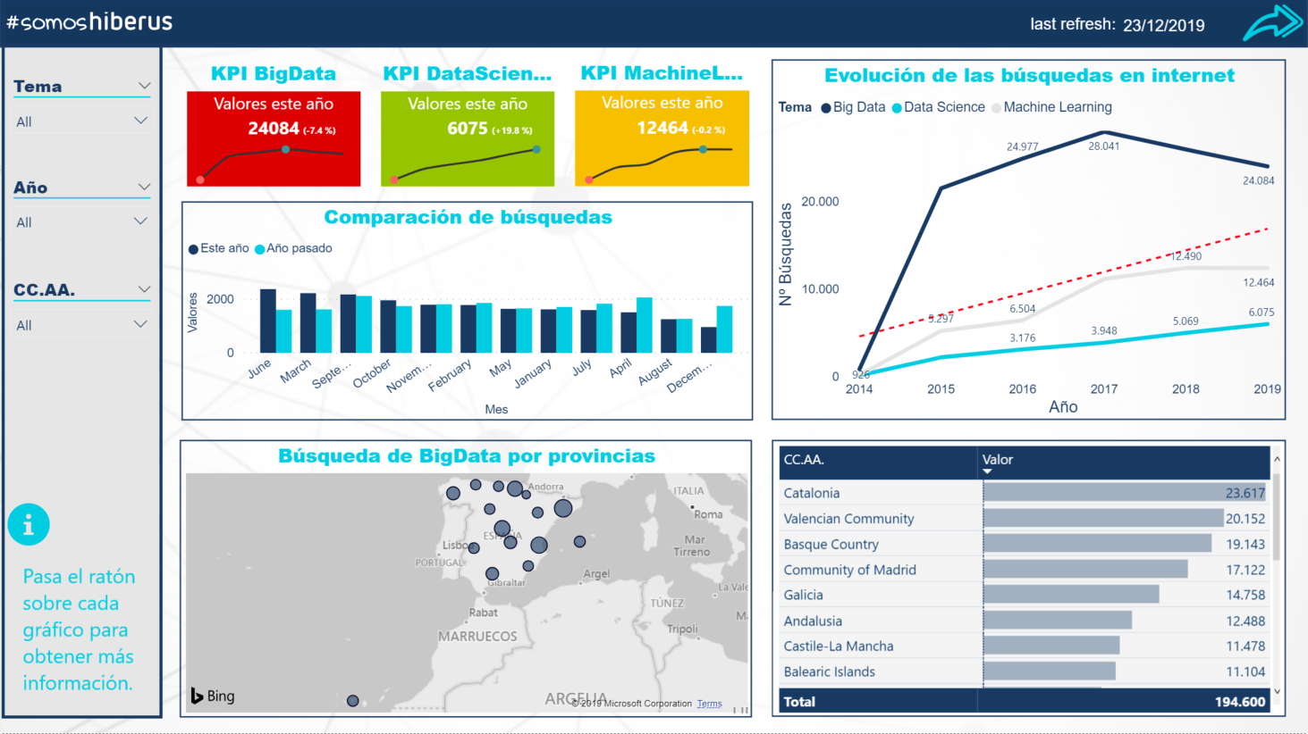Click the value 20.152 cell
Viewport: 1308px width, 734px height.
click(1245, 519)
